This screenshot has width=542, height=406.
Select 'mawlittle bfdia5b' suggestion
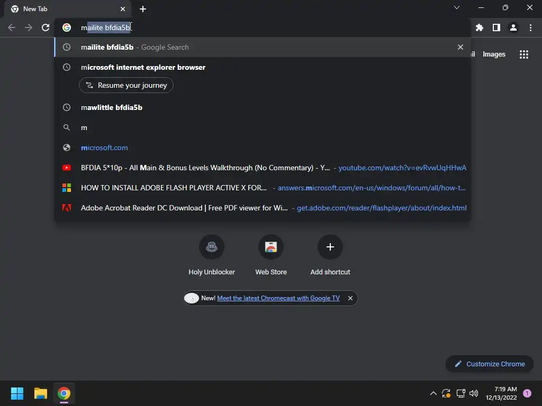click(x=263, y=107)
